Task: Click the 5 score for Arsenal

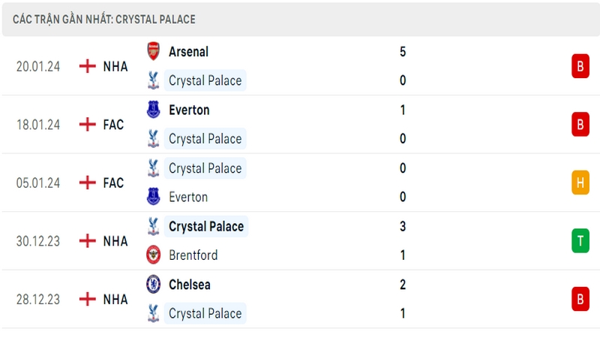Action: point(403,52)
